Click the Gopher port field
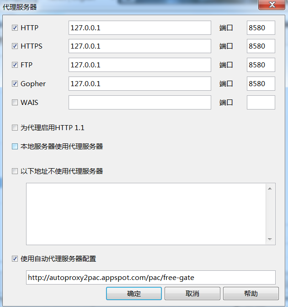The width and height of the screenshot is (288, 307). [261, 84]
